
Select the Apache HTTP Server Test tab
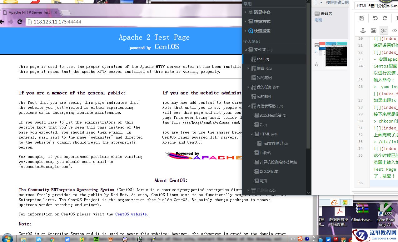pyautogui.click(x=30, y=13)
